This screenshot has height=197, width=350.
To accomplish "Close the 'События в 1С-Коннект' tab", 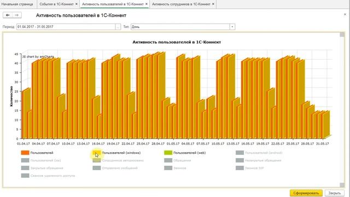I will (x=77, y=4).
